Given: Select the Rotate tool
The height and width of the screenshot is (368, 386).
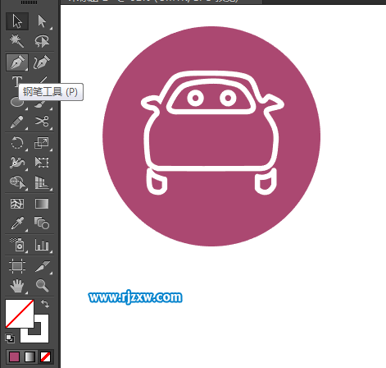Looking at the screenshot, I should pos(17,143).
